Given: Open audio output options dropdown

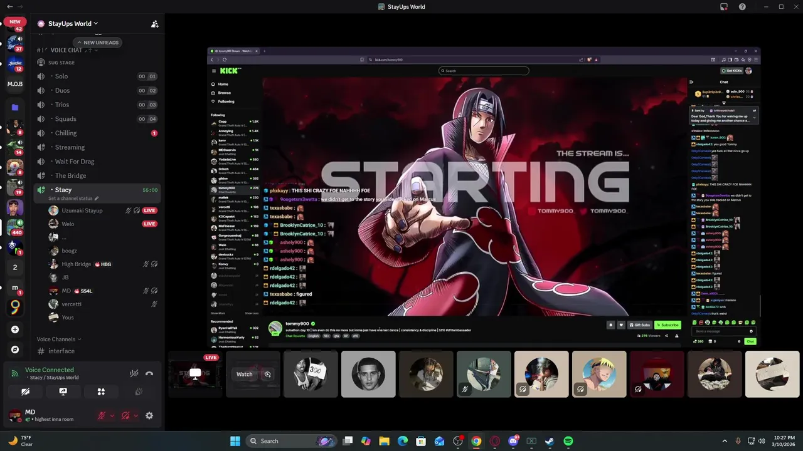Looking at the screenshot, I should tap(136, 415).
